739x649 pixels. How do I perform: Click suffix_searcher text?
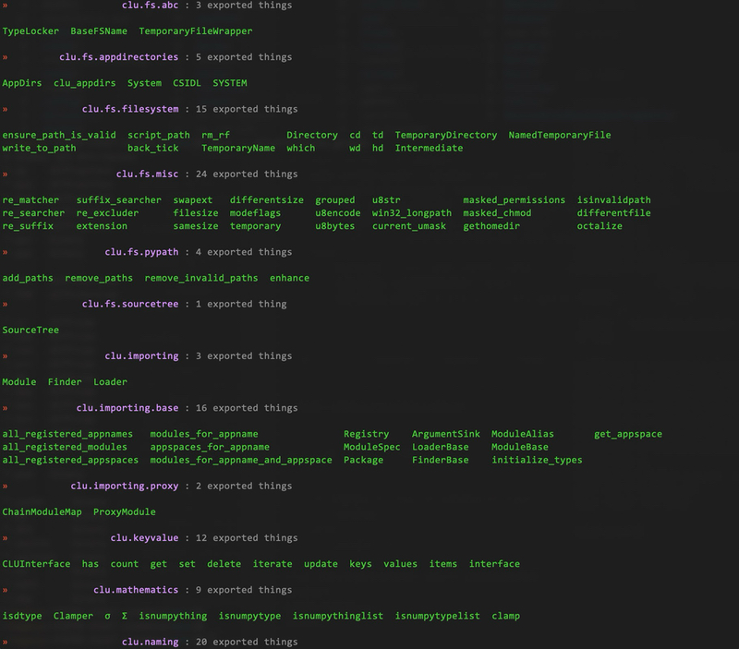(x=119, y=200)
